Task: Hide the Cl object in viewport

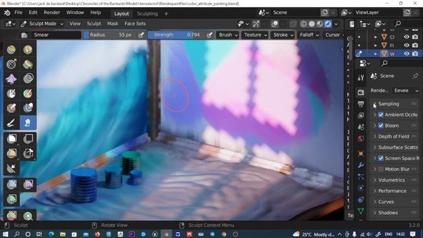Action: (x=406, y=37)
